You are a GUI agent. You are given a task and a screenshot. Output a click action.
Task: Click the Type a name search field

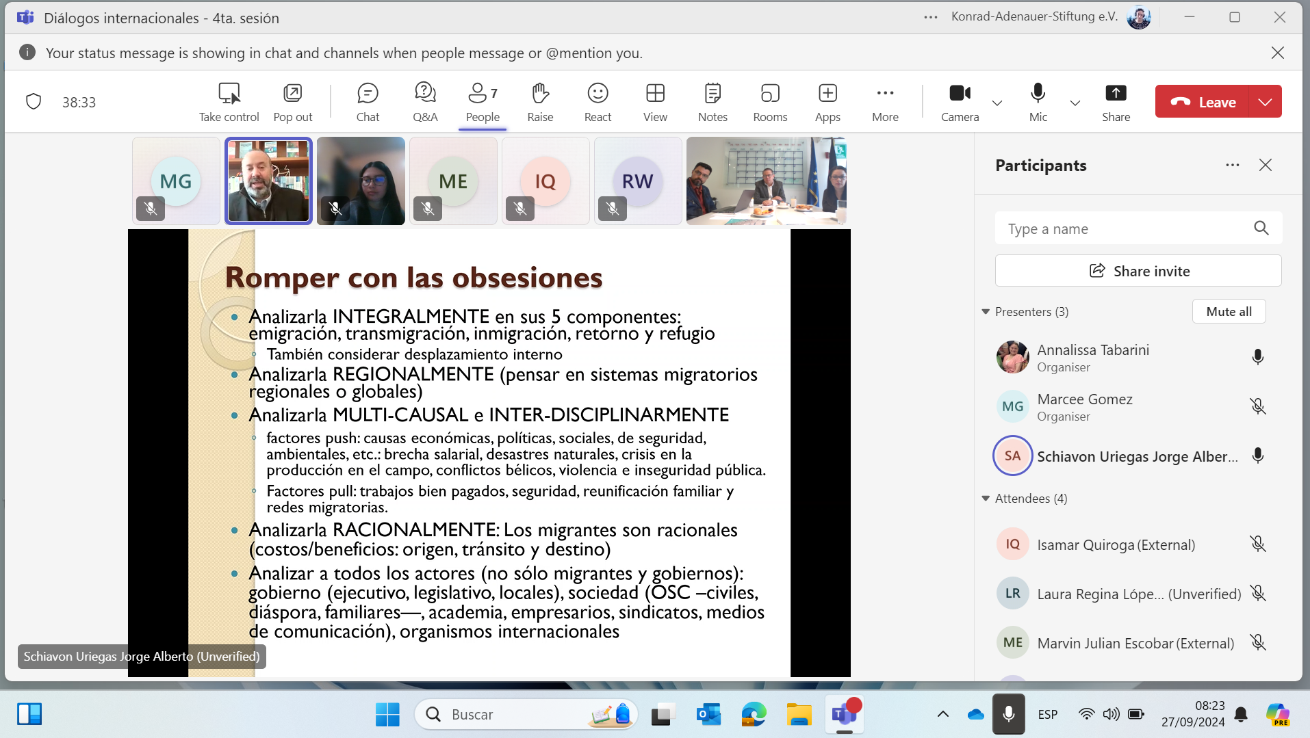pos(1122,229)
